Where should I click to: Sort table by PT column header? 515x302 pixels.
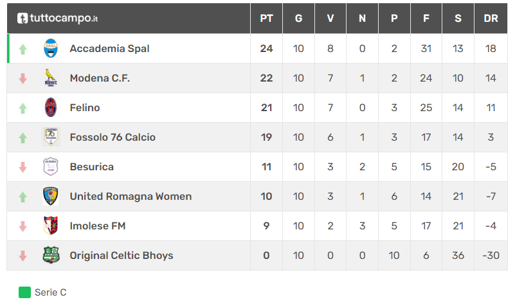[x=266, y=19]
